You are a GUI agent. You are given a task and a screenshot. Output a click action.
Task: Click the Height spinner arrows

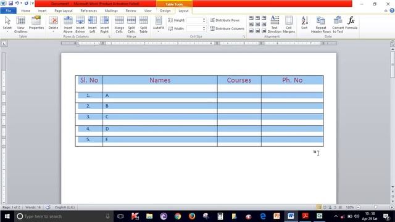coord(204,20)
